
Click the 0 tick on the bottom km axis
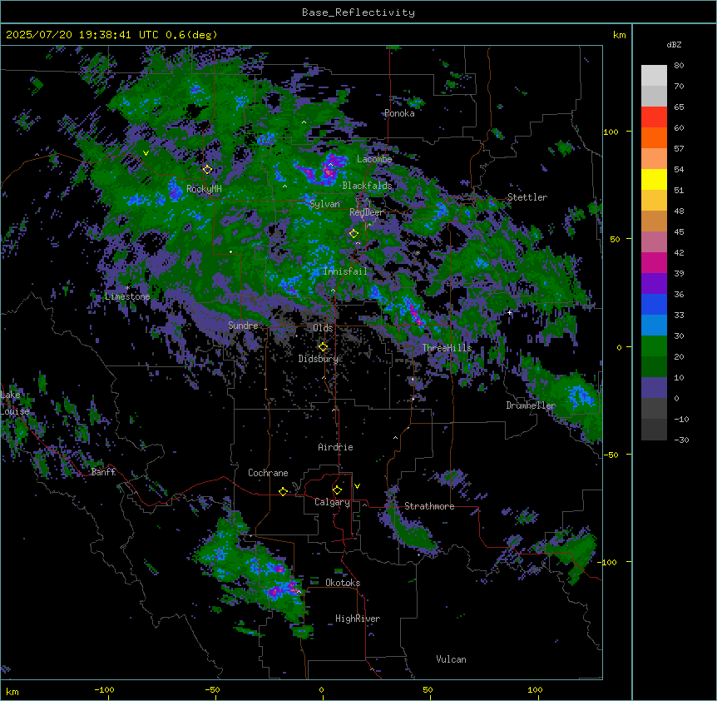[x=321, y=689]
